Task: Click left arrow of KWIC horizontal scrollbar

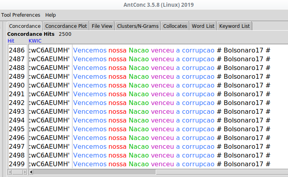Action: [31, 172]
